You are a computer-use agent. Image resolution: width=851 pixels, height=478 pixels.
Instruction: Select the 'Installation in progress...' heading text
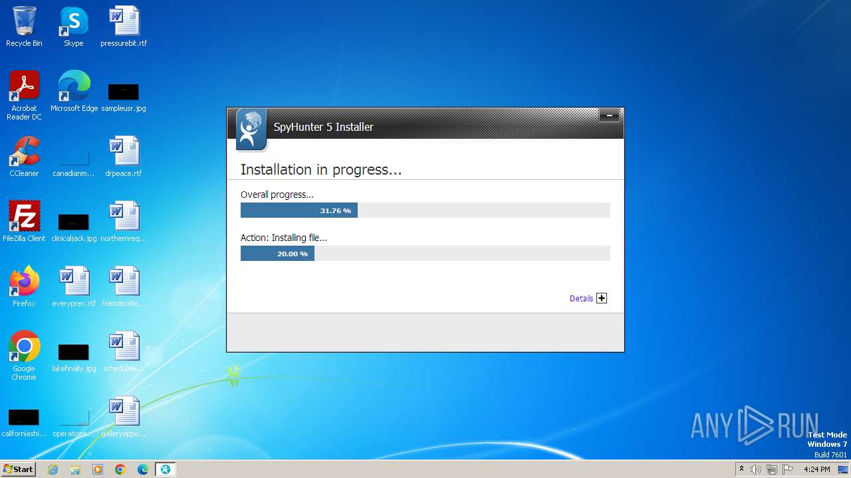321,170
